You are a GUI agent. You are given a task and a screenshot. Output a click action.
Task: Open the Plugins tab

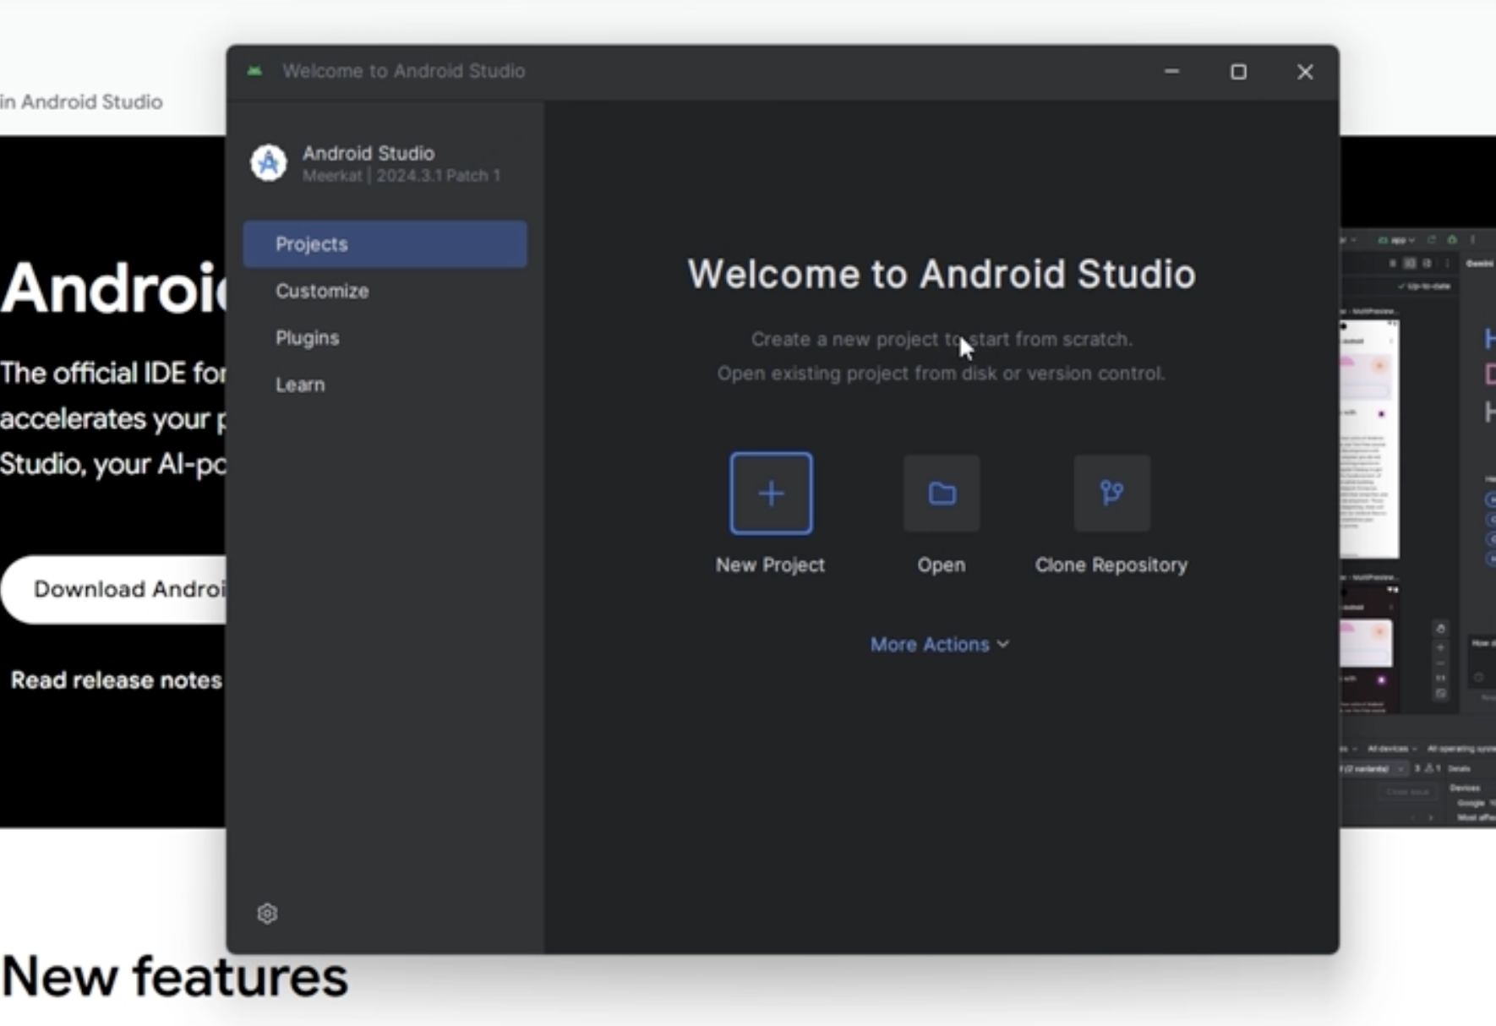point(385,338)
